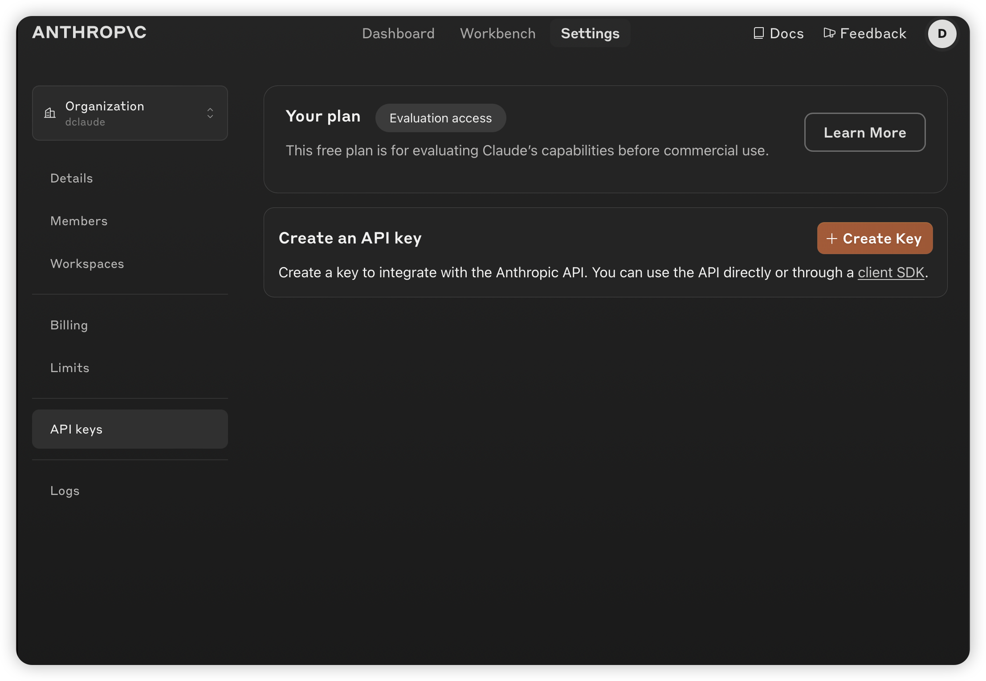Click the Evaluation access badge
Screen dimensions: 986x681
(440, 118)
